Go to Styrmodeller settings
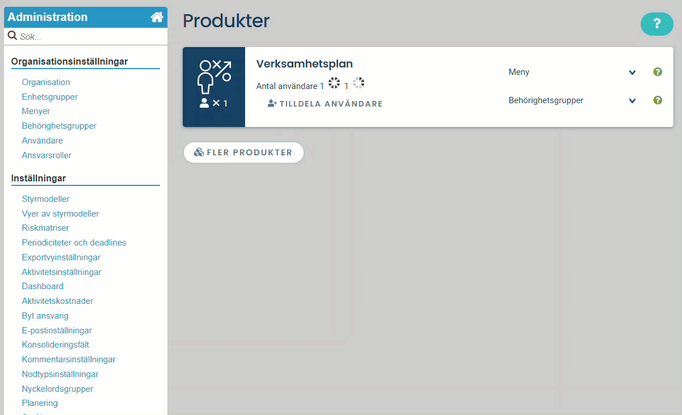The image size is (682, 415). 45,199
